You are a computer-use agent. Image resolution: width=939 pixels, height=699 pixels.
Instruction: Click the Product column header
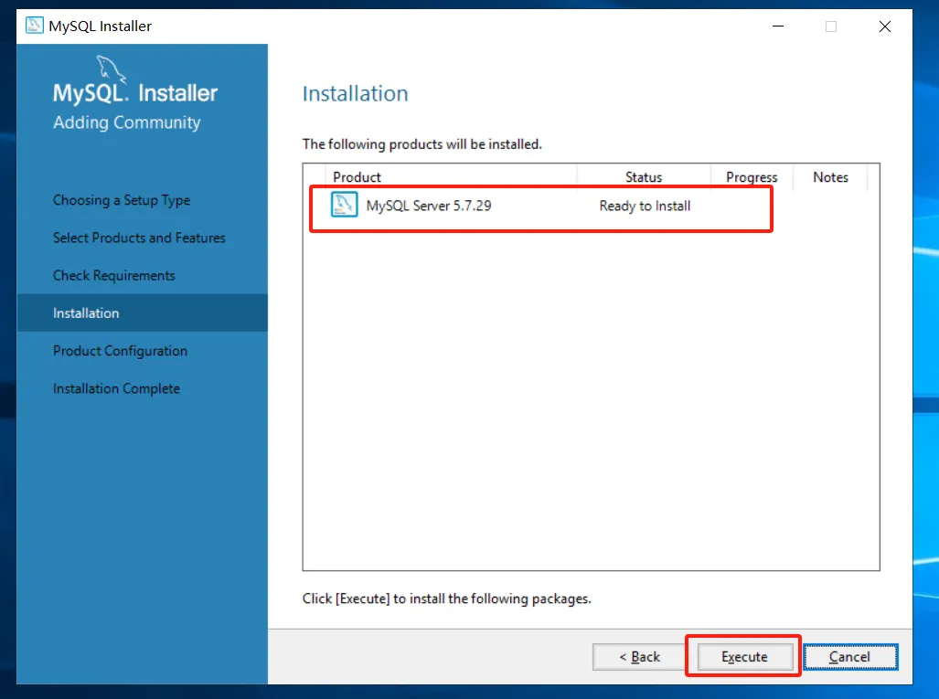pyautogui.click(x=357, y=177)
